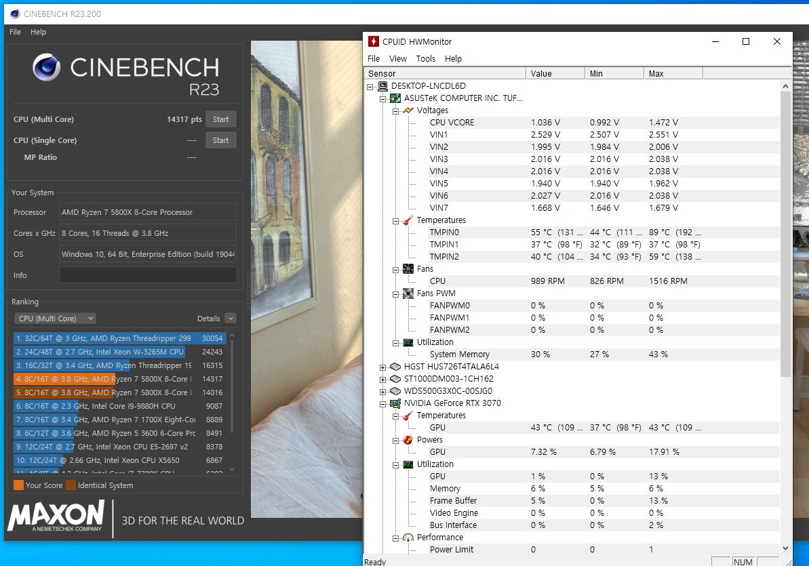
Task: Select ranking entry 4 with score 14317
Action: tap(120, 379)
